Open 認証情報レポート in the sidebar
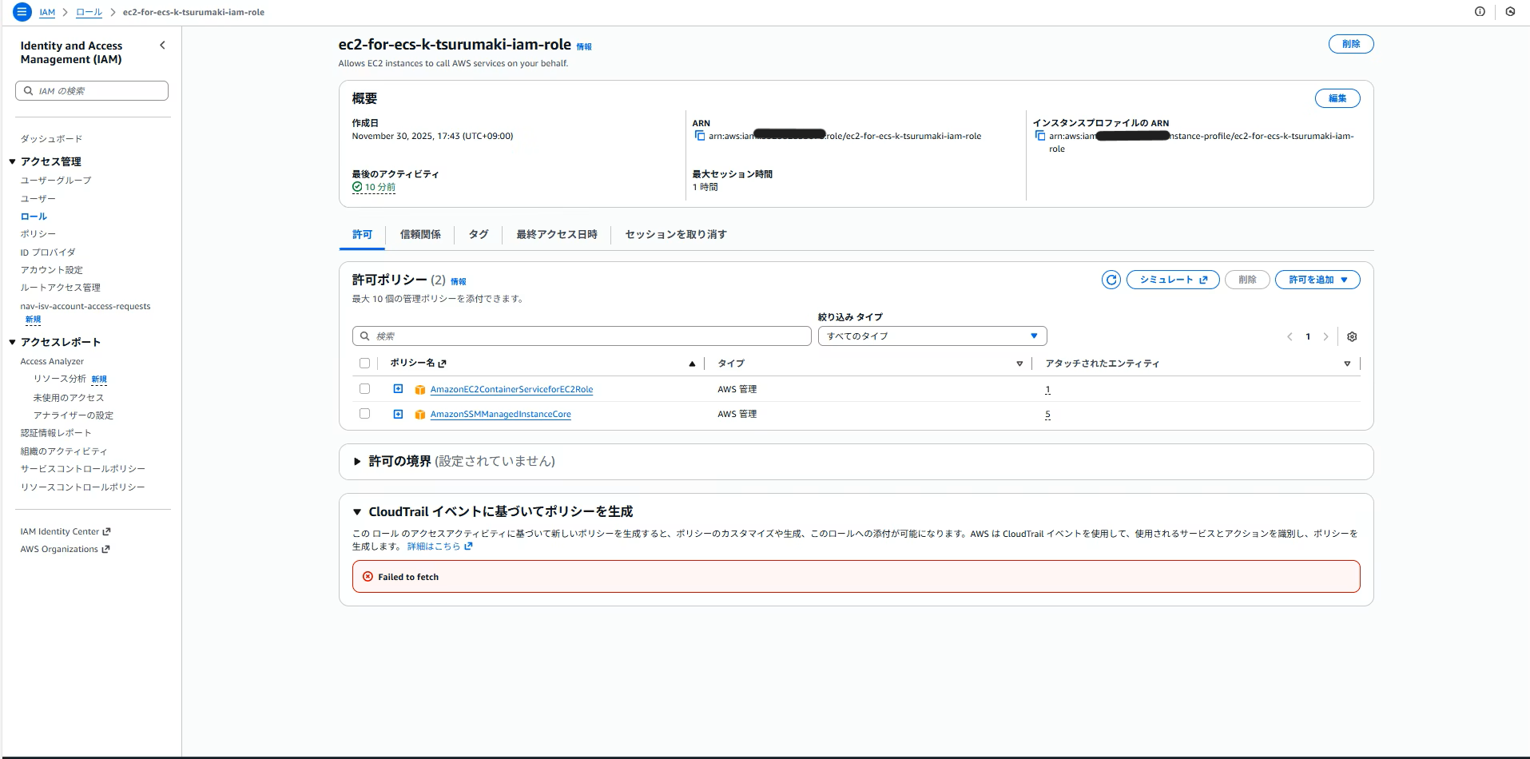The height and width of the screenshot is (759, 1530). point(56,433)
